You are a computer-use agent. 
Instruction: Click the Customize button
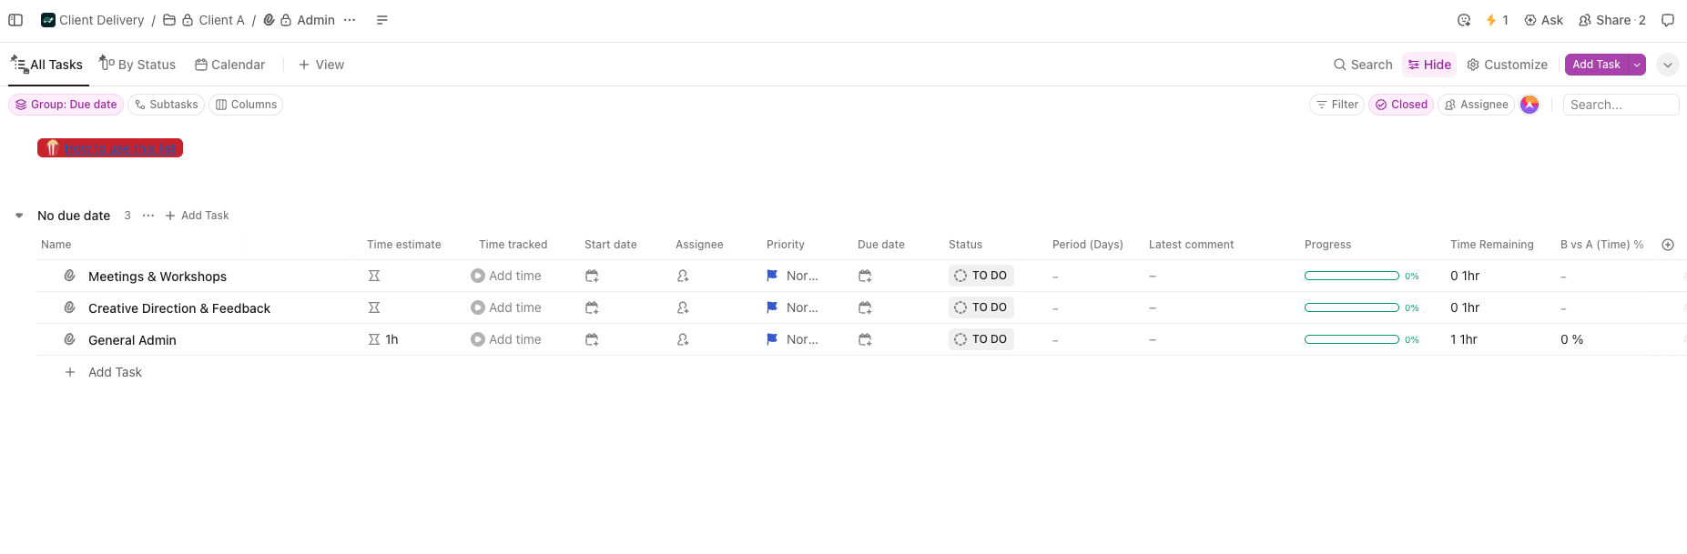(x=1507, y=65)
